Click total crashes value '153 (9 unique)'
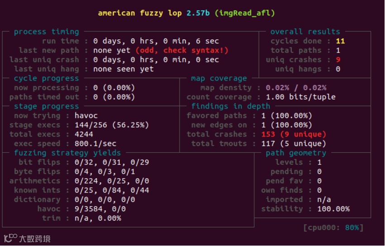The image size is (385, 246). pos(294,134)
